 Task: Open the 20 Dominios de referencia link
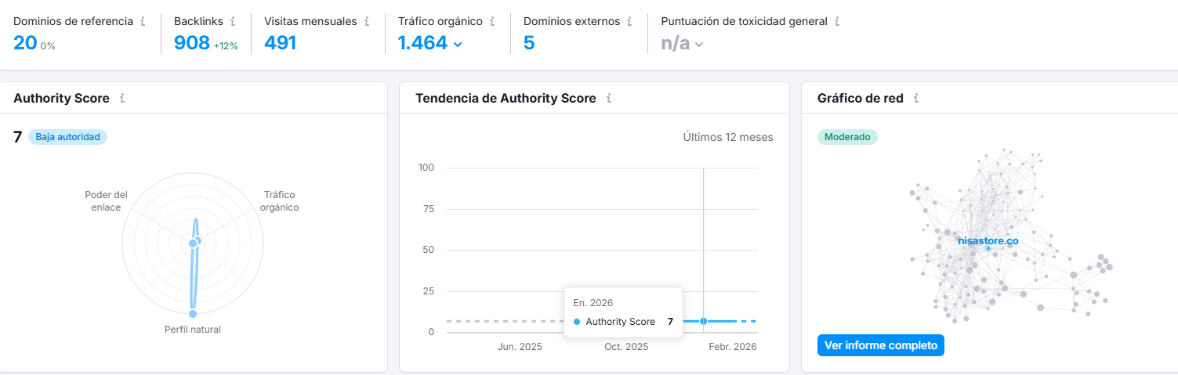pos(25,43)
